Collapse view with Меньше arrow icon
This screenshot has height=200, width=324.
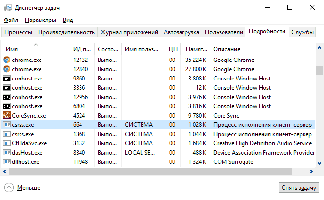click(9, 188)
